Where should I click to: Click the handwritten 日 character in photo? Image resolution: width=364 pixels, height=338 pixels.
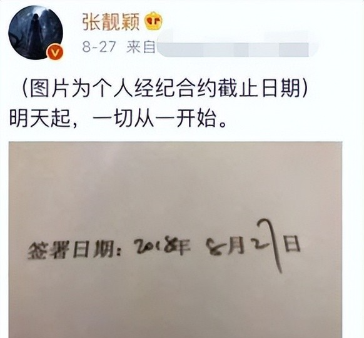click(x=292, y=244)
